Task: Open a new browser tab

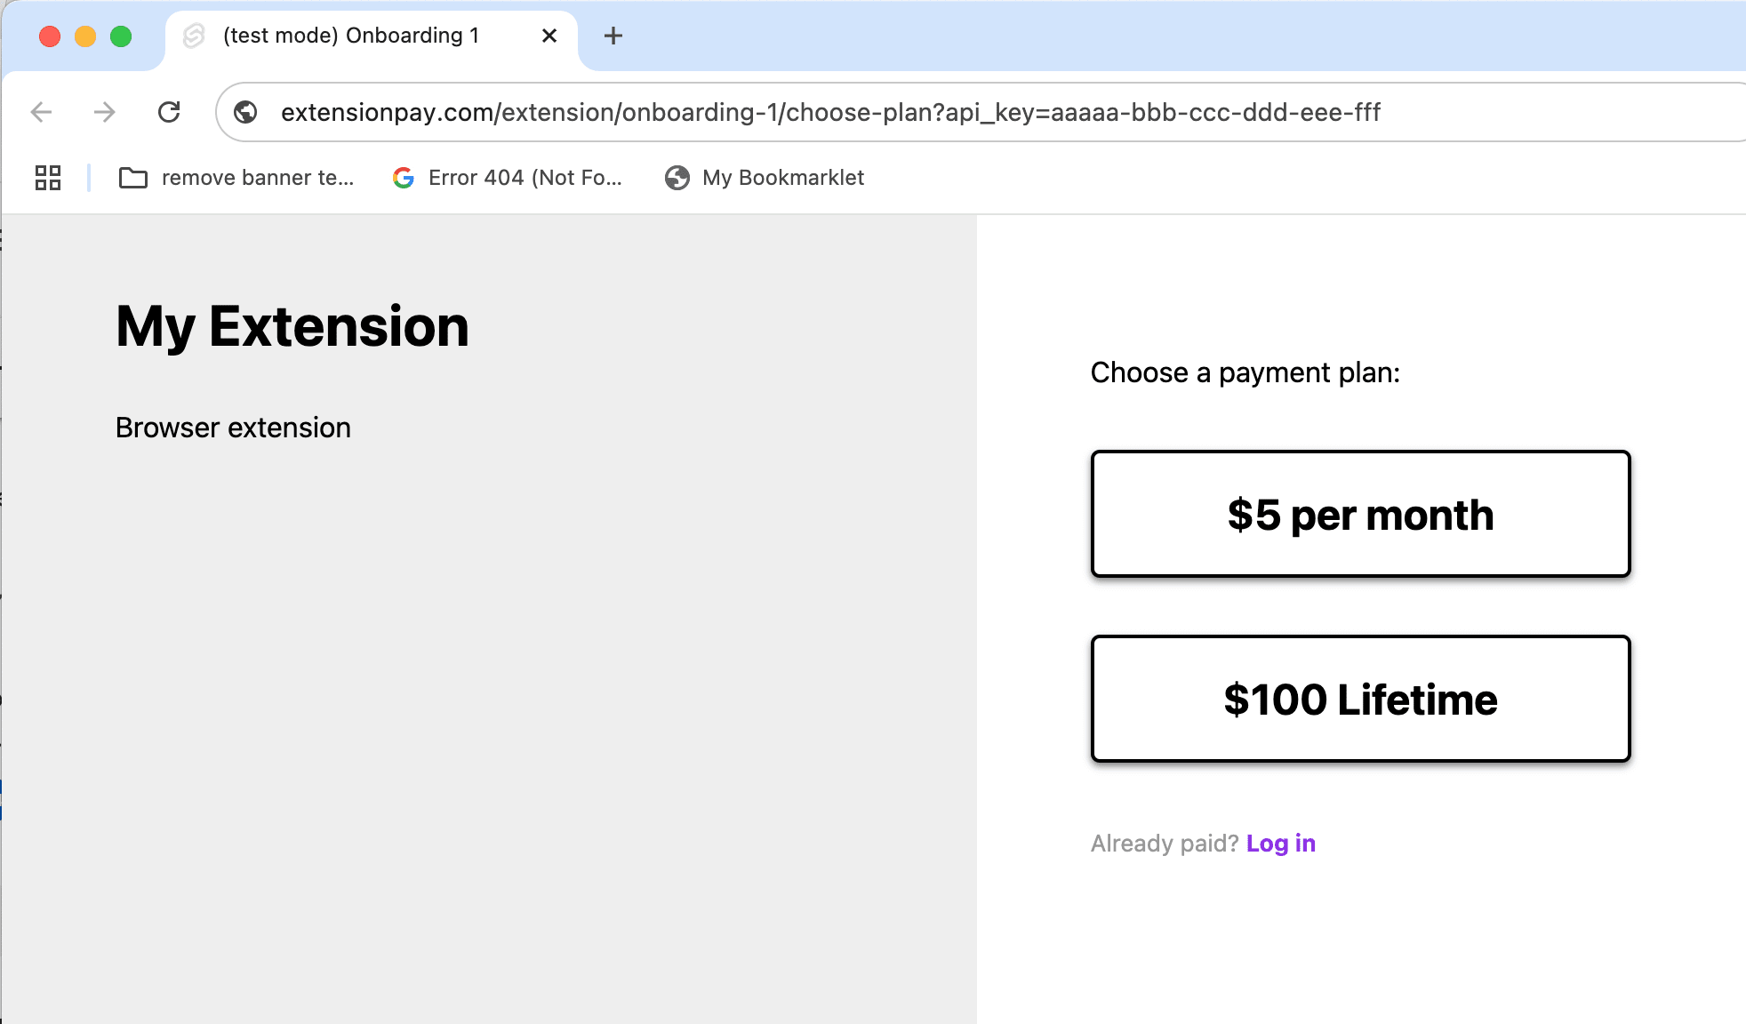Action: click(x=613, y=36)
